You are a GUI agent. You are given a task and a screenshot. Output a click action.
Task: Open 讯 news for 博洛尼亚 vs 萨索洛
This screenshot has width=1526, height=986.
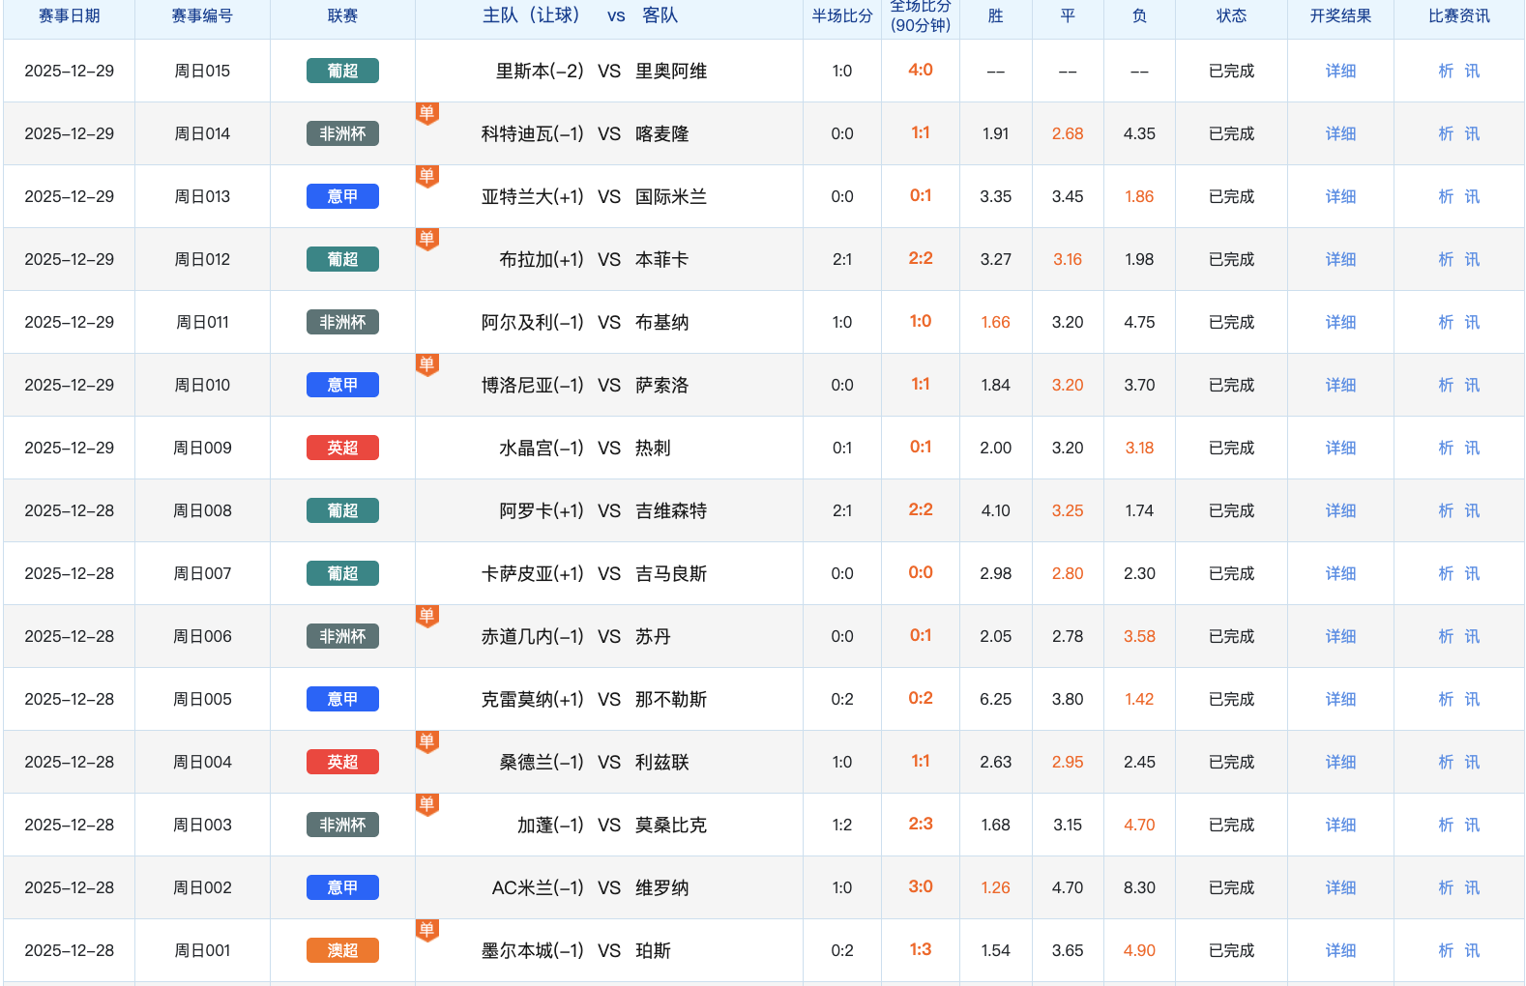(x=1472, y=385)
